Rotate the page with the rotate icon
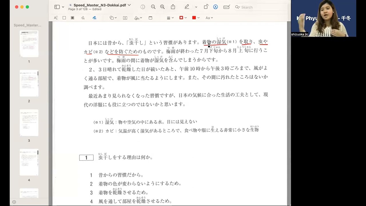Image resolution: width=366 pixels, height=206 pixels. coord(206,7)
